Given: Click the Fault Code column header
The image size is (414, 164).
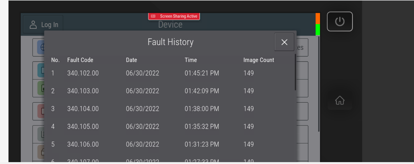Looking at the screenshot, I should (80, 60).
